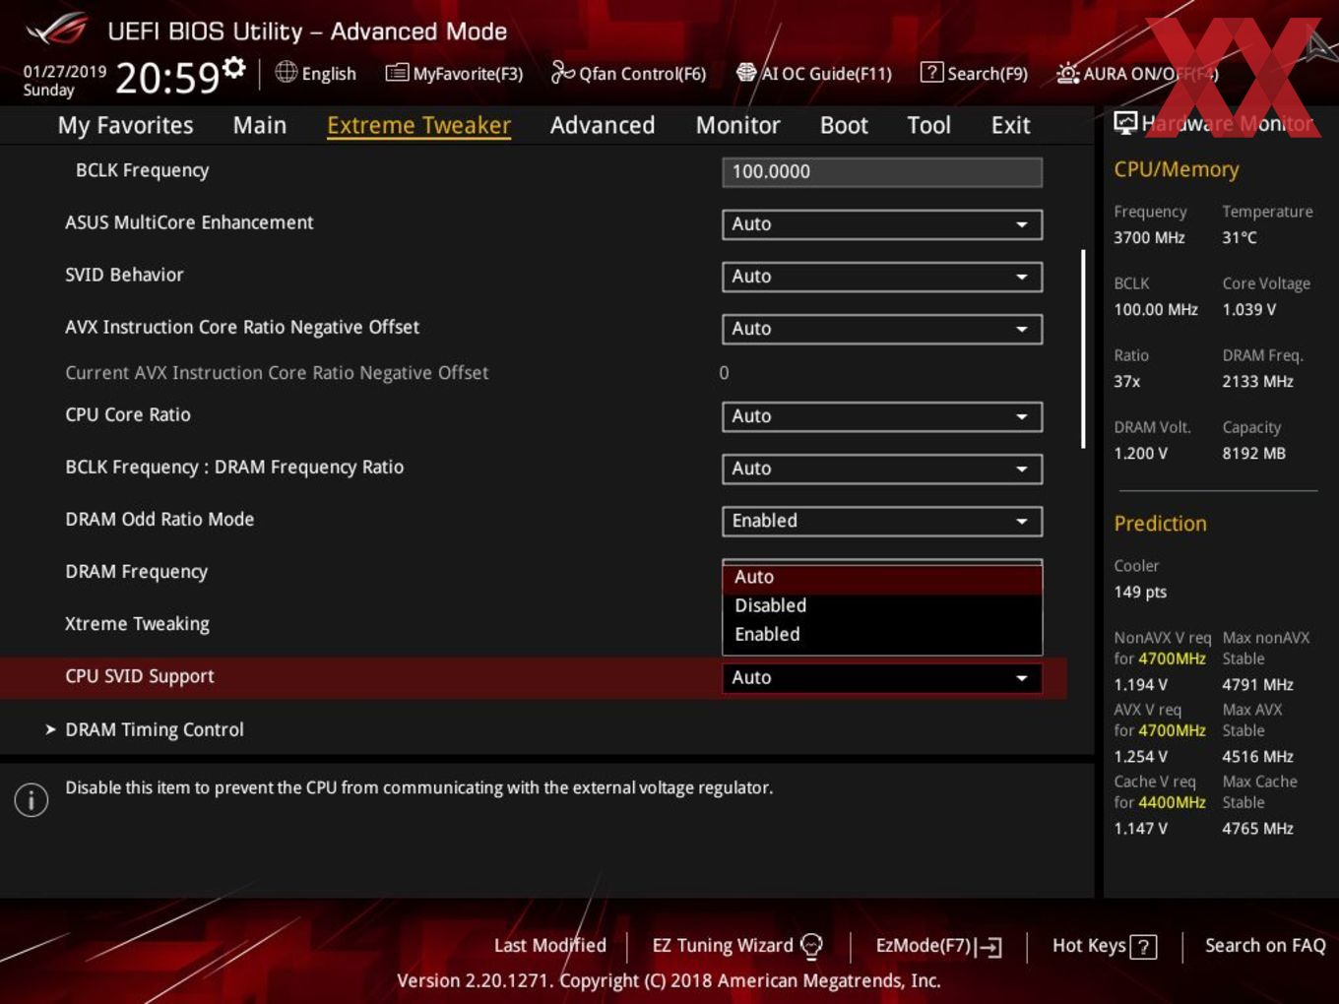The width and height of the screenshot is (1339, 1004).
Task: Go to the Exit tab
Action: 1011,125
